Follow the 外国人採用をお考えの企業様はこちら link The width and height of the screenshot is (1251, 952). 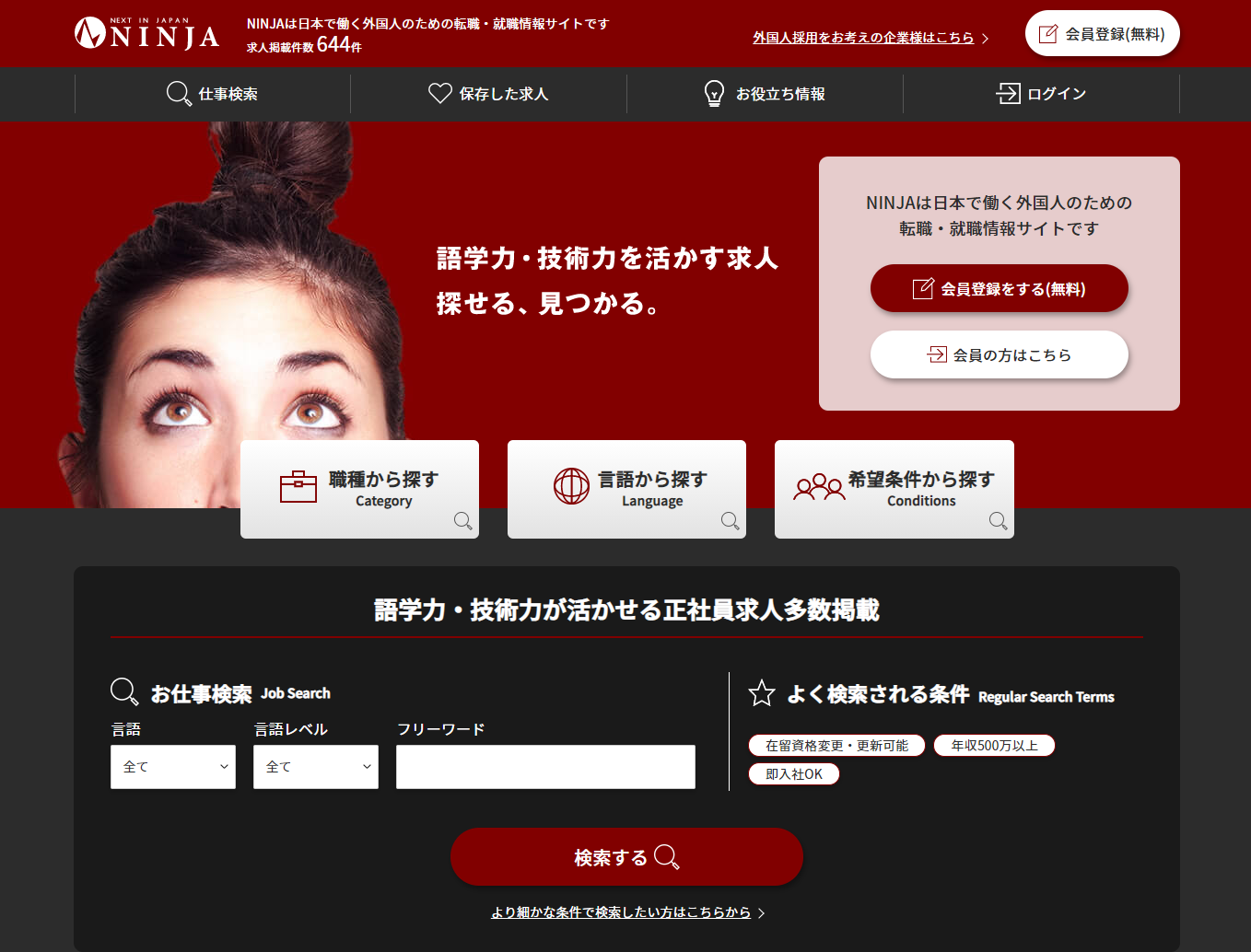point(863,38)
